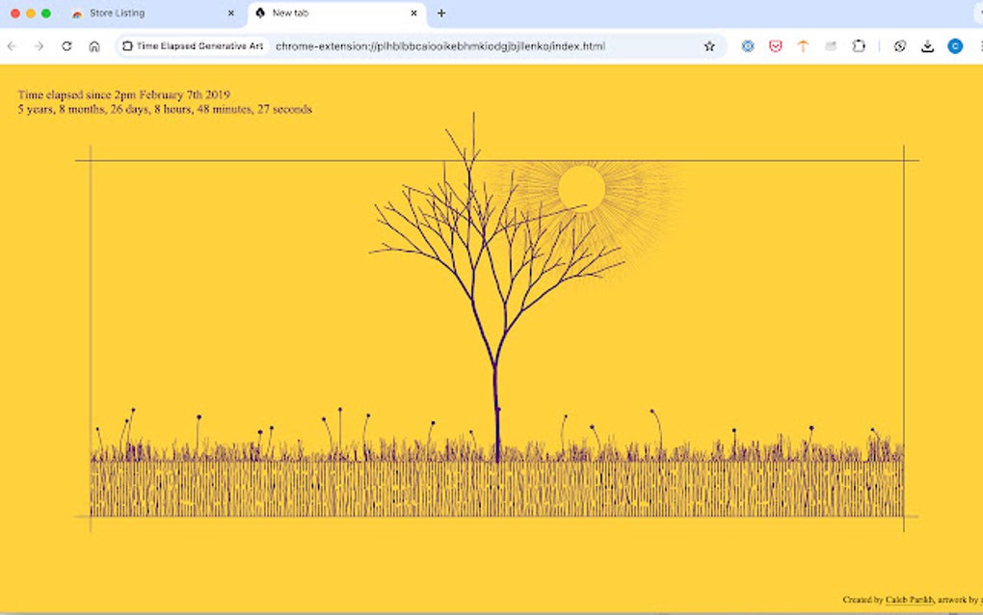Select the orange upload arrow extension icon
Viewport: 983px width, 615px height.
(803, 45)
